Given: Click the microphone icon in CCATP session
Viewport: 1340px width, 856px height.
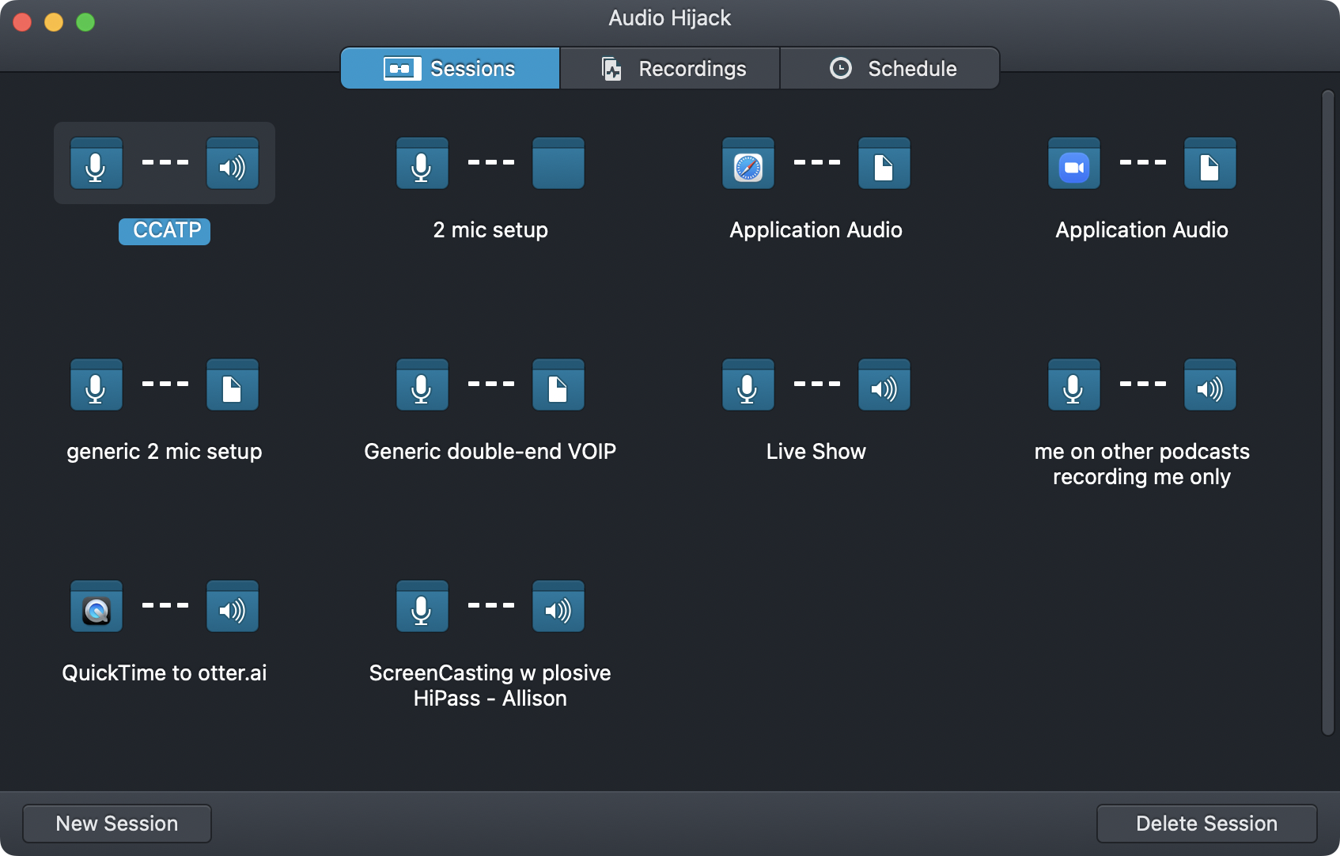Looking at the screenshot, I should pyautogui.click(x=97, y=165).
